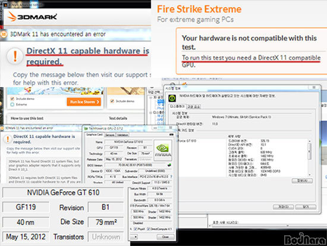
Task: Click the rightmost bottom button of system information dialog
Action: (306, 207)
